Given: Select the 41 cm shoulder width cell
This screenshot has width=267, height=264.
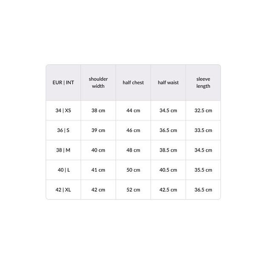Looking at the screenshot, I should coord(98,170).
